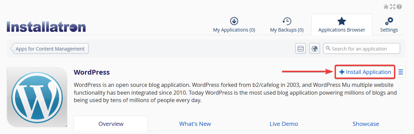The width and height of the screenshot is (414, 134).
Task: Open the Live Demo tab
Action: [284, 124]
